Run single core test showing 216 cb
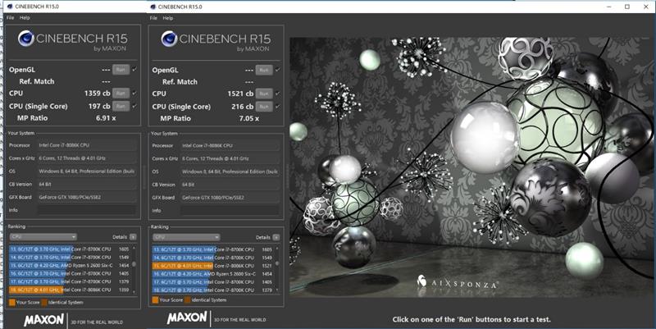This screenshot has height=329, width=656. point(263,107)
